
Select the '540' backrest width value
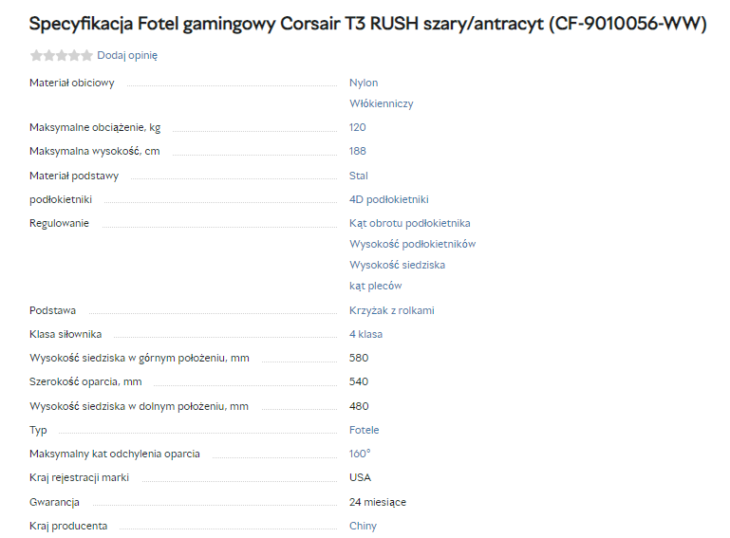359,381
